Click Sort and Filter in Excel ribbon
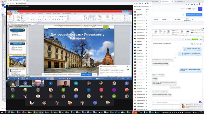The width and height of the screenshot is (204, 114). (182, 33)
